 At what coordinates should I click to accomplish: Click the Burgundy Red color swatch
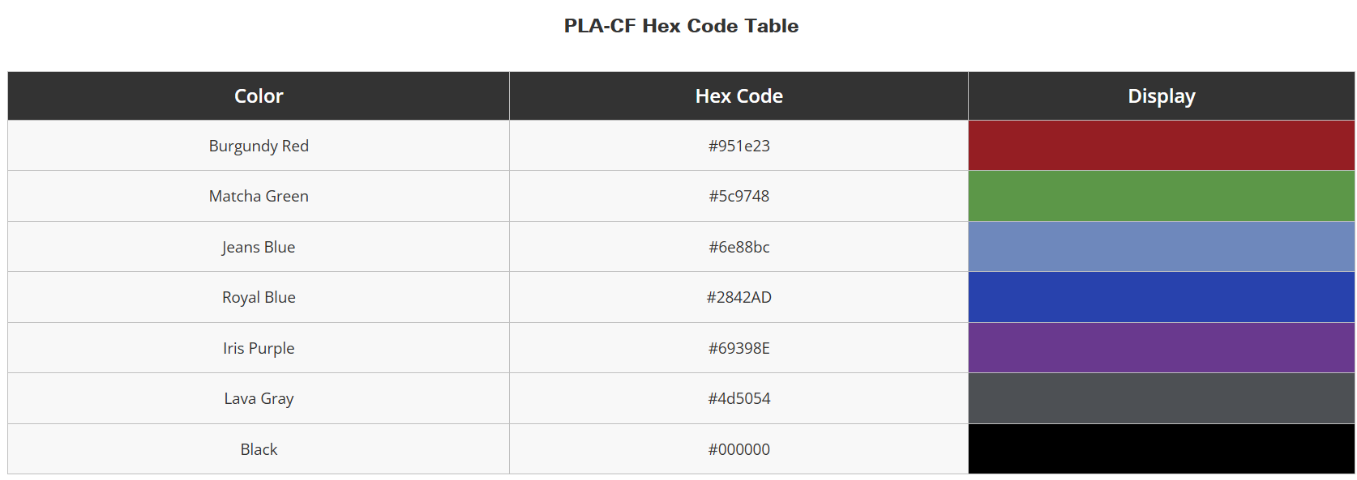pos(1161,146)
